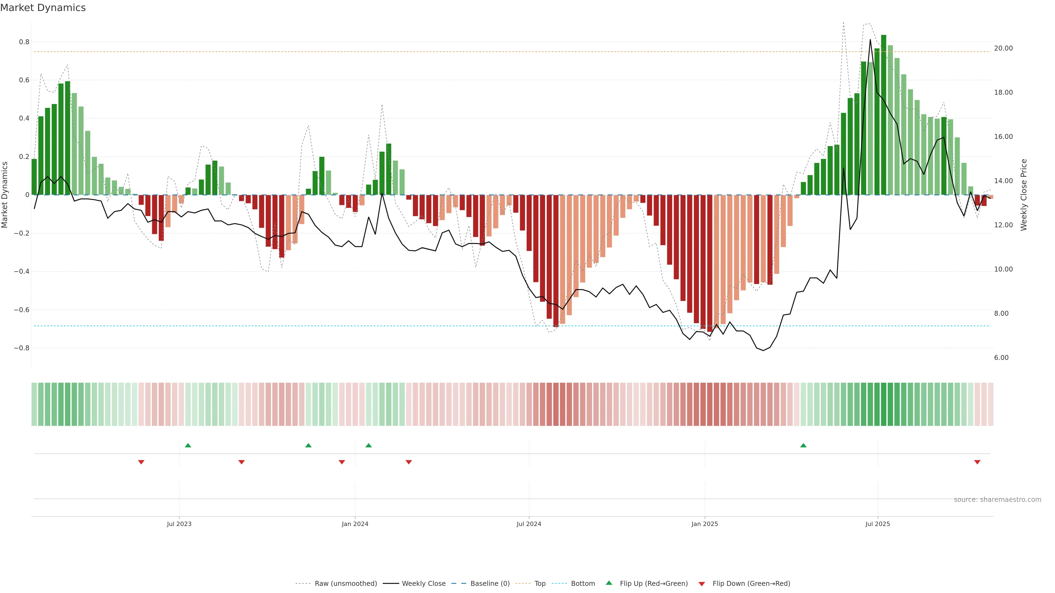Toggle the Bottom legend entry
This screenshot has height=593, width=1055.
tap(583, 584)
